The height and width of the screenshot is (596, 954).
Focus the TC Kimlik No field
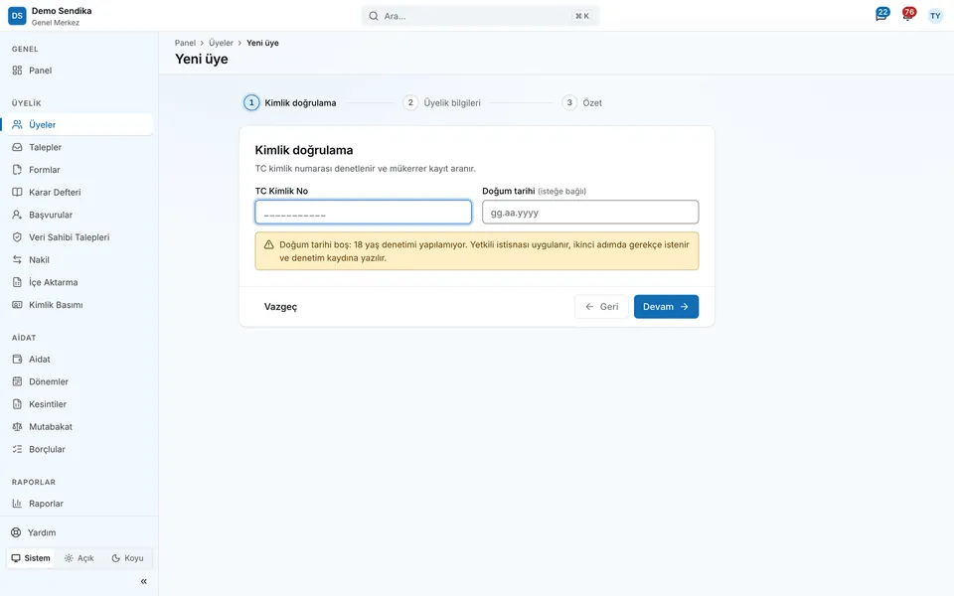(364, 213)
